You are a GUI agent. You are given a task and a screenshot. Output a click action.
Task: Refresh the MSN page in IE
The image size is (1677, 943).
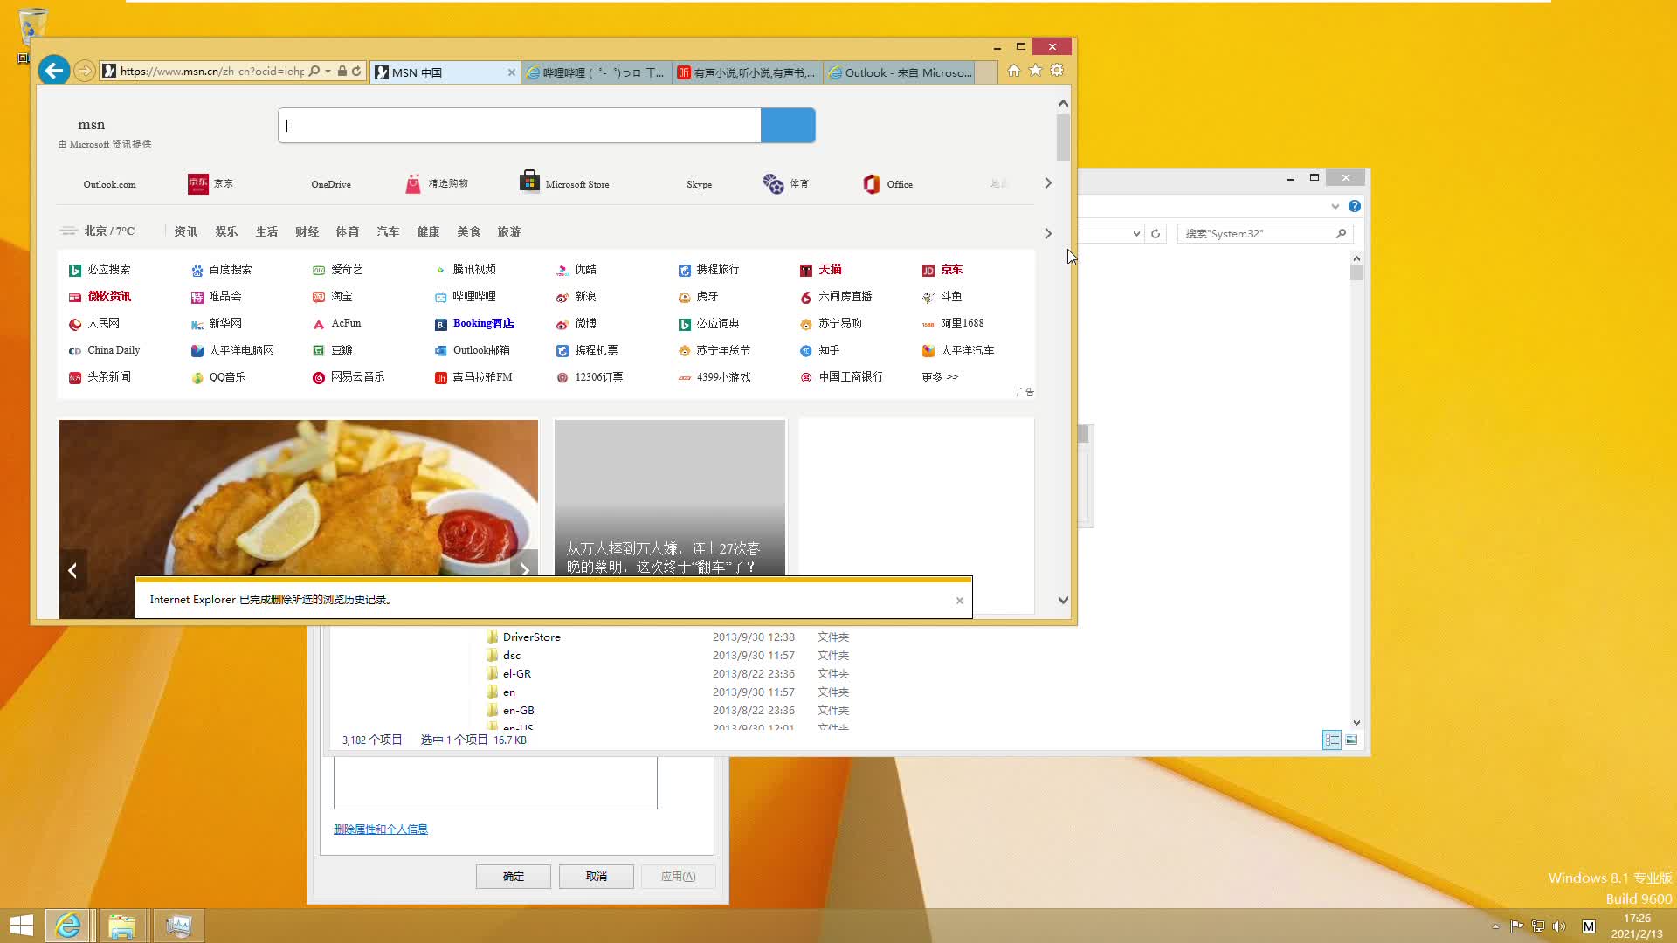[356, 72]
